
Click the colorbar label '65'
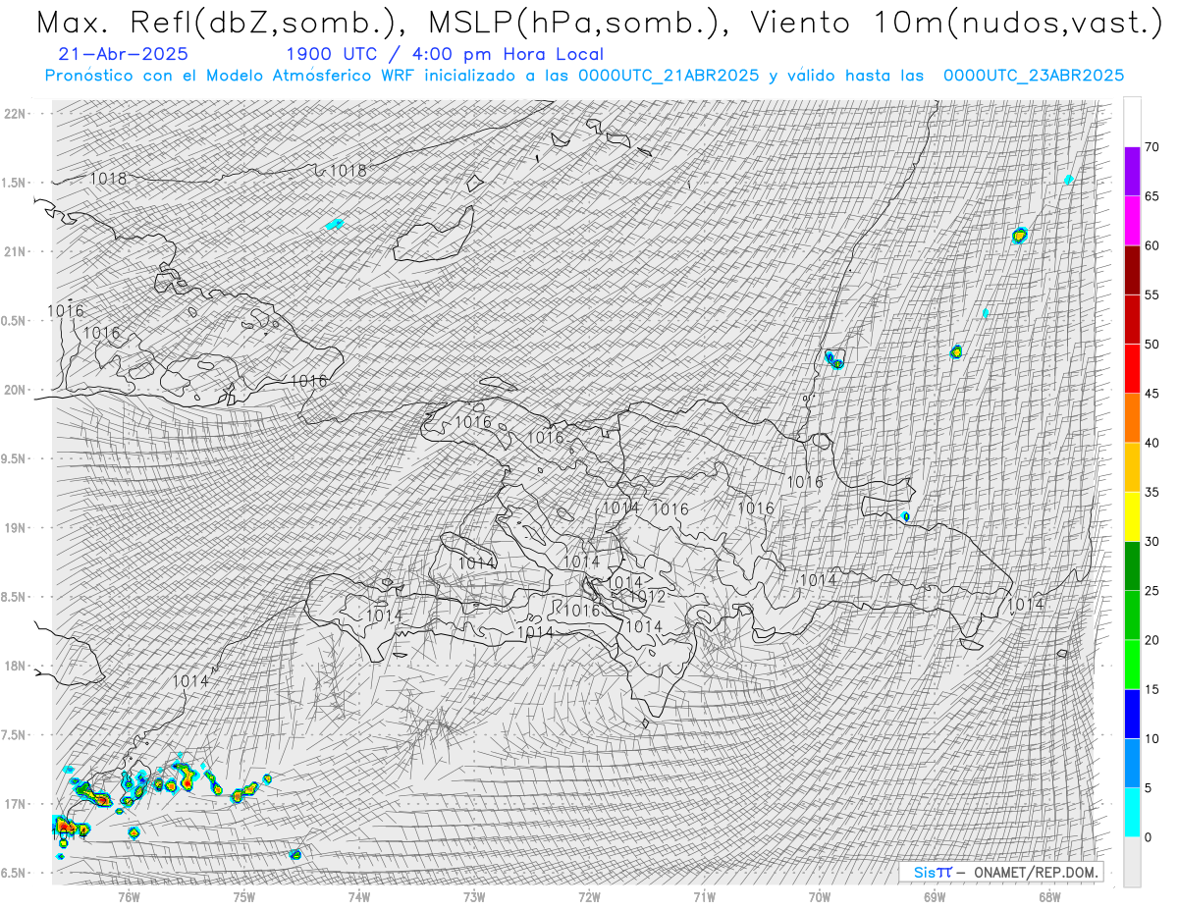coord(1151,196)
